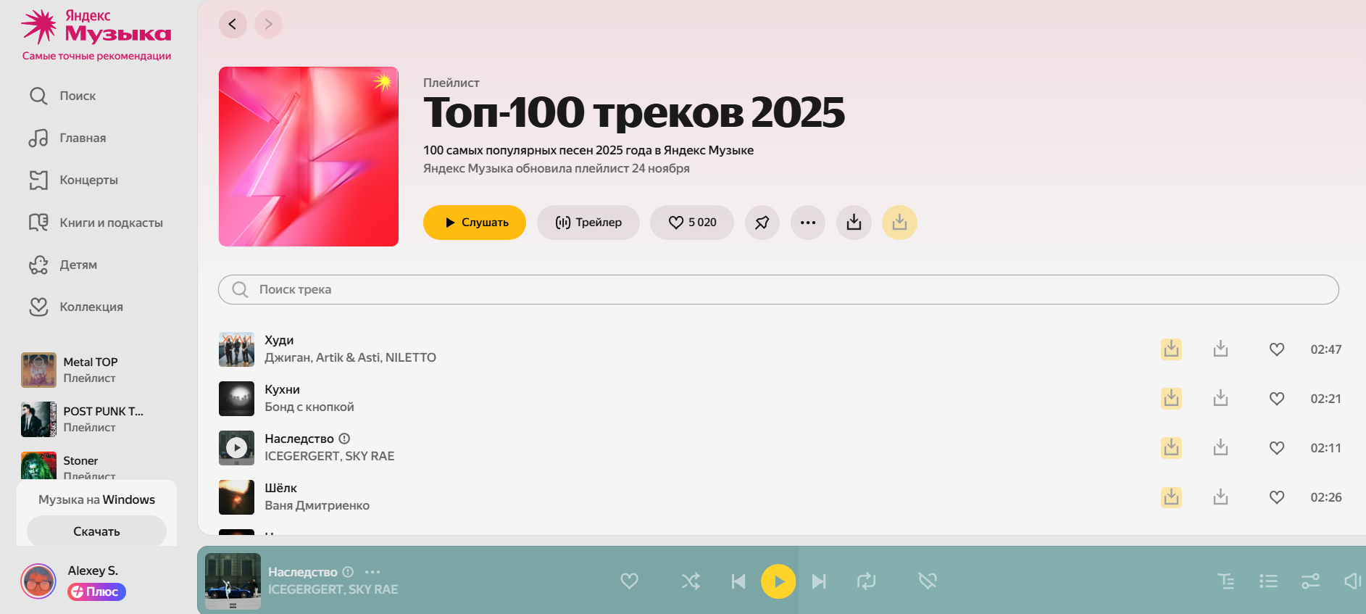Navigate back with the left arrow
The width and height of the screenshot is (1366, 614).
pos(233,24)
